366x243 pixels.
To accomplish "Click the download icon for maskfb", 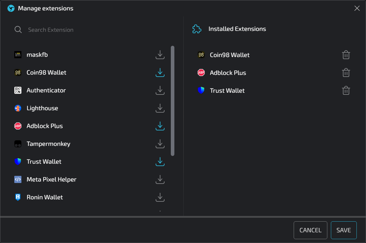I will coord(160,55).
